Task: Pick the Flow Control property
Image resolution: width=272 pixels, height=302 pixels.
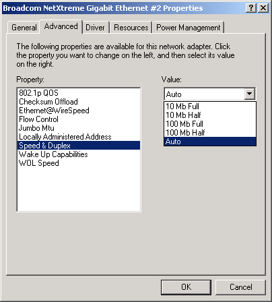Action: (79, 119)
